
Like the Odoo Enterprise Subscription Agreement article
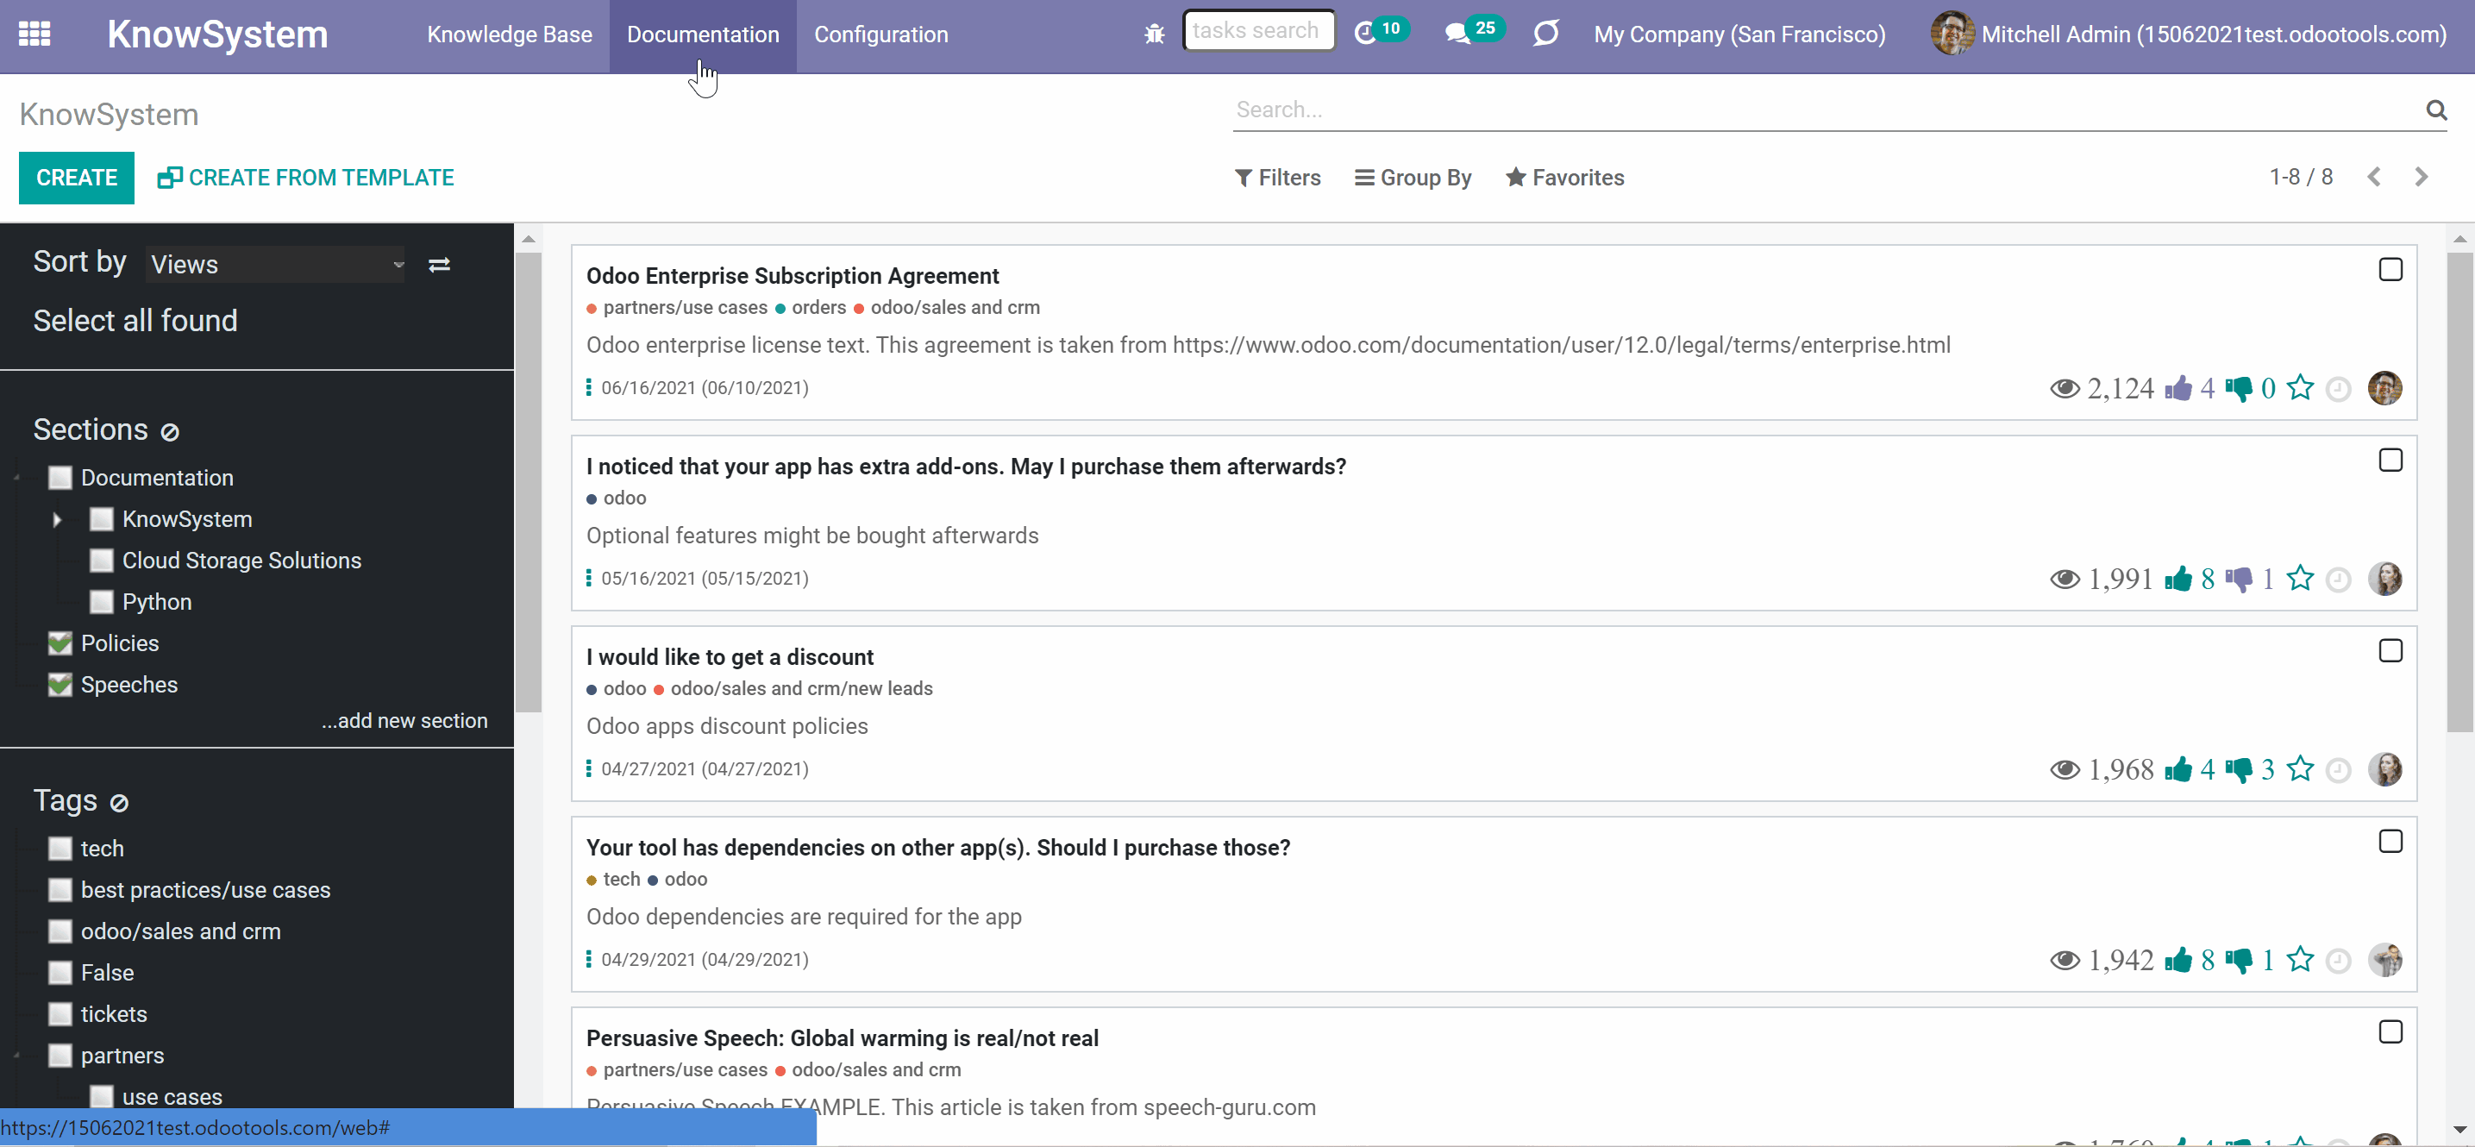(x=2177, y=388)
